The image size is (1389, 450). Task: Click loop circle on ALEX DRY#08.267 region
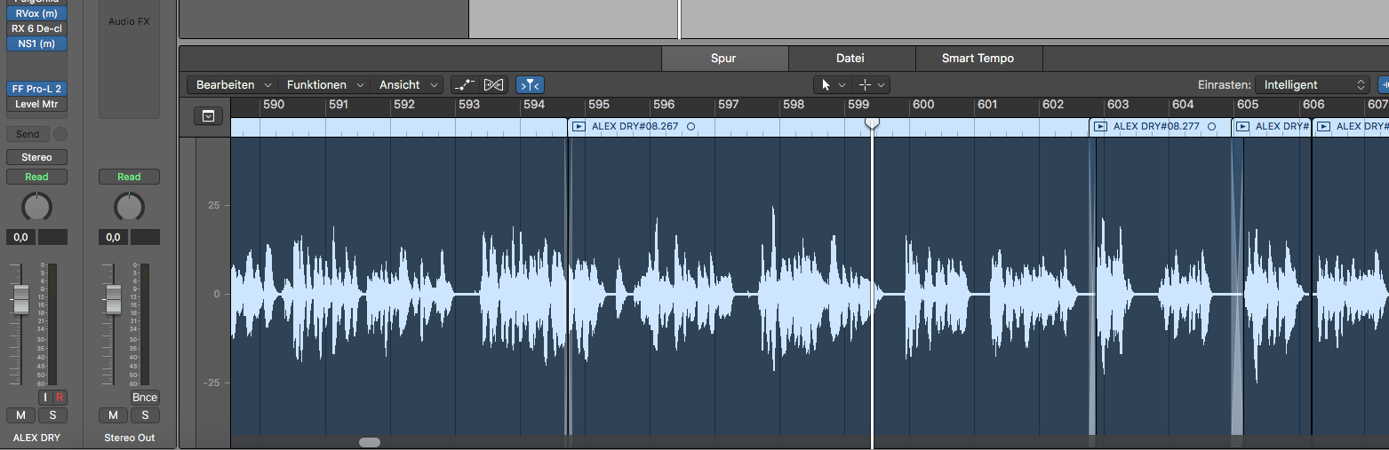[691, 127]
